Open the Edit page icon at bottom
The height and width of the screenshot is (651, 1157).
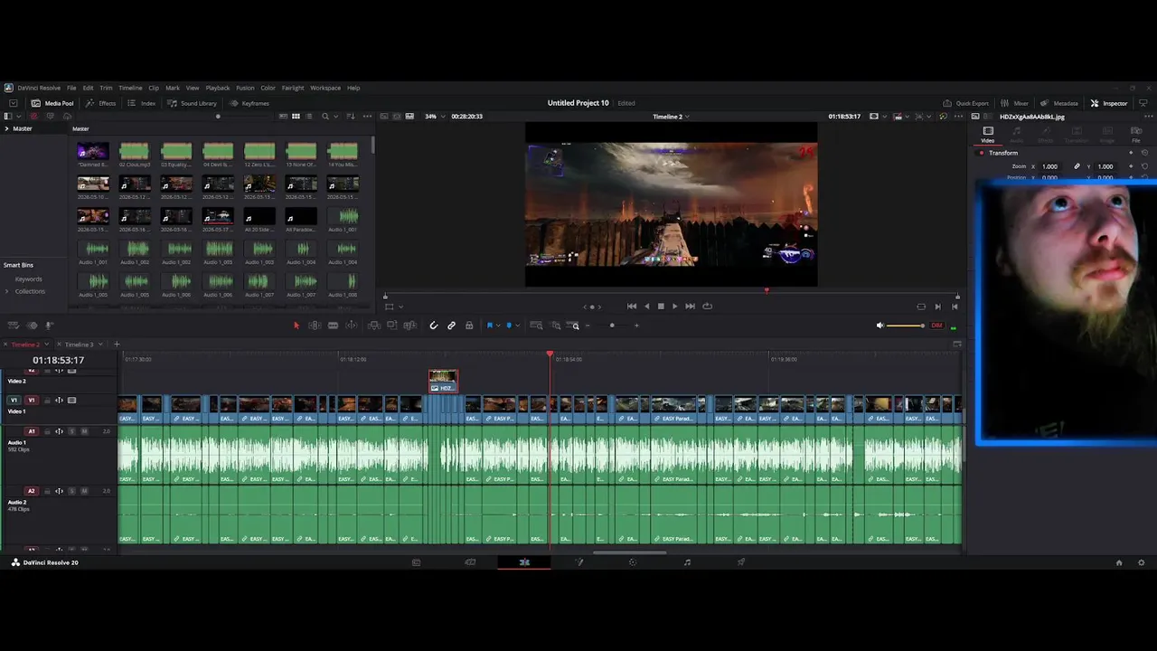(x=524, y=562)
